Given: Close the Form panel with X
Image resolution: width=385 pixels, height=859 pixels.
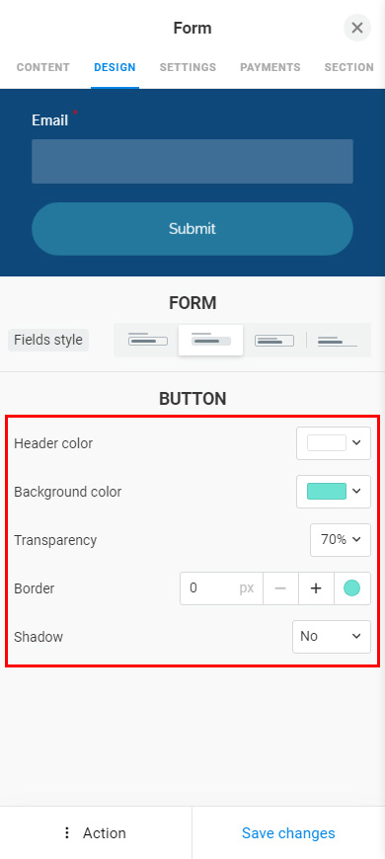Looking at the screenshot, I should click(x=357, y=28).
